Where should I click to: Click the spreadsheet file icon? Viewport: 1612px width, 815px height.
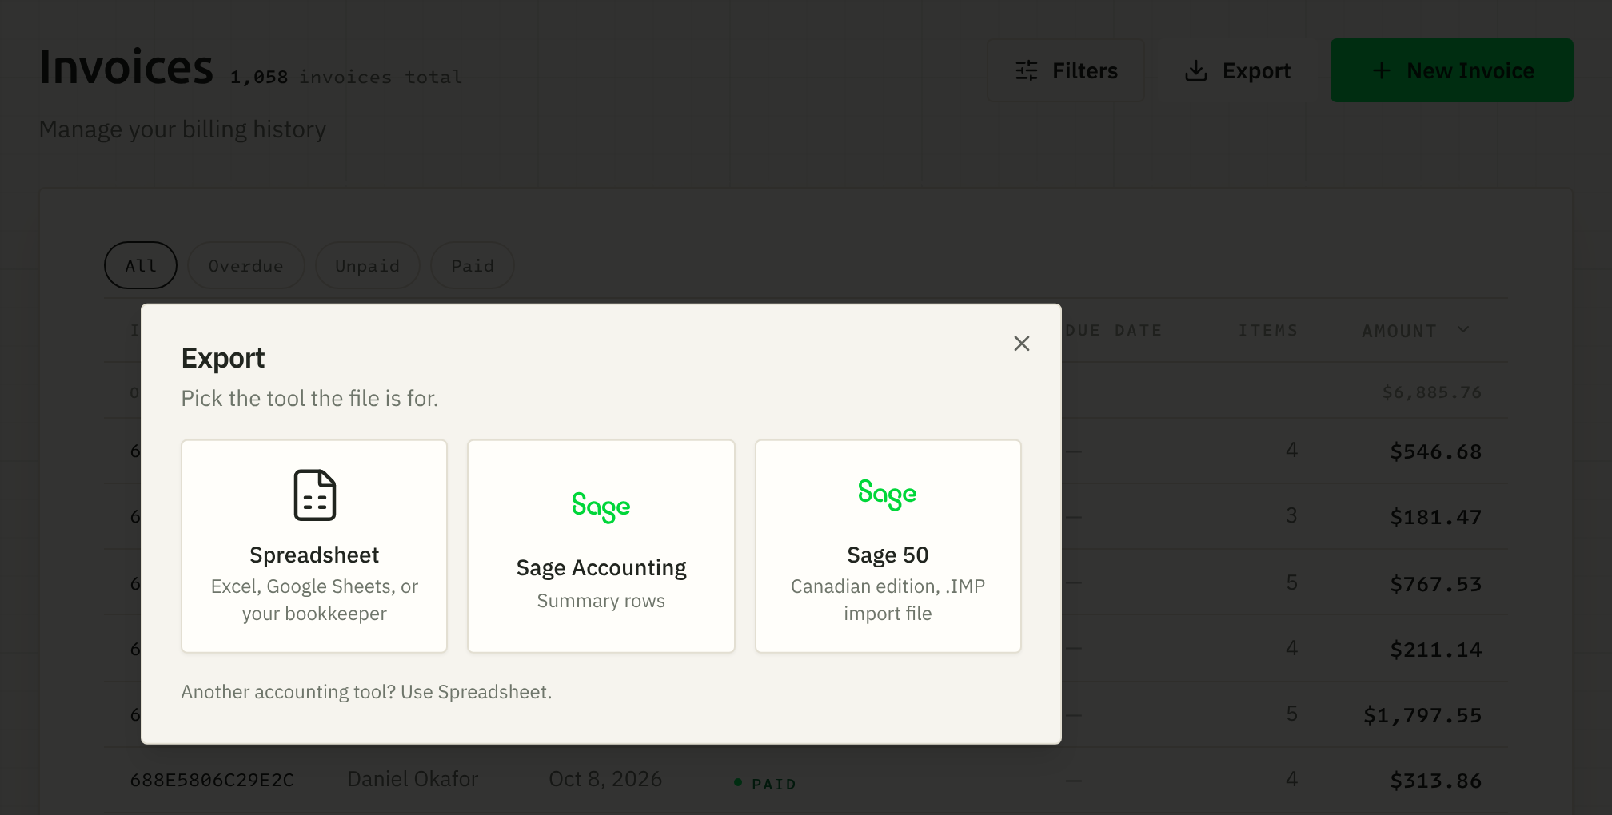(314, 495)
